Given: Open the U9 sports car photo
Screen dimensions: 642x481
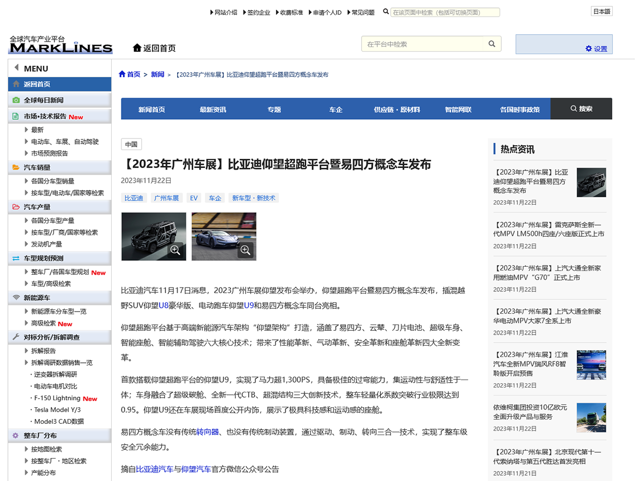Looking at the screenshot, I should click(224, 236).
